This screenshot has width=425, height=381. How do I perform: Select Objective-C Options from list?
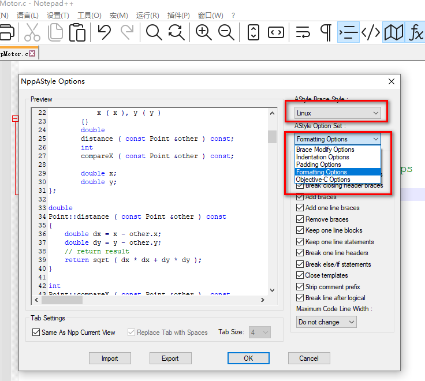pyautogui.click(x=338, y=180)
